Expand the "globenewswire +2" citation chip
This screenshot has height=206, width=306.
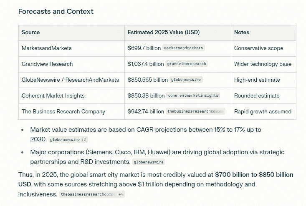(68, 140)
